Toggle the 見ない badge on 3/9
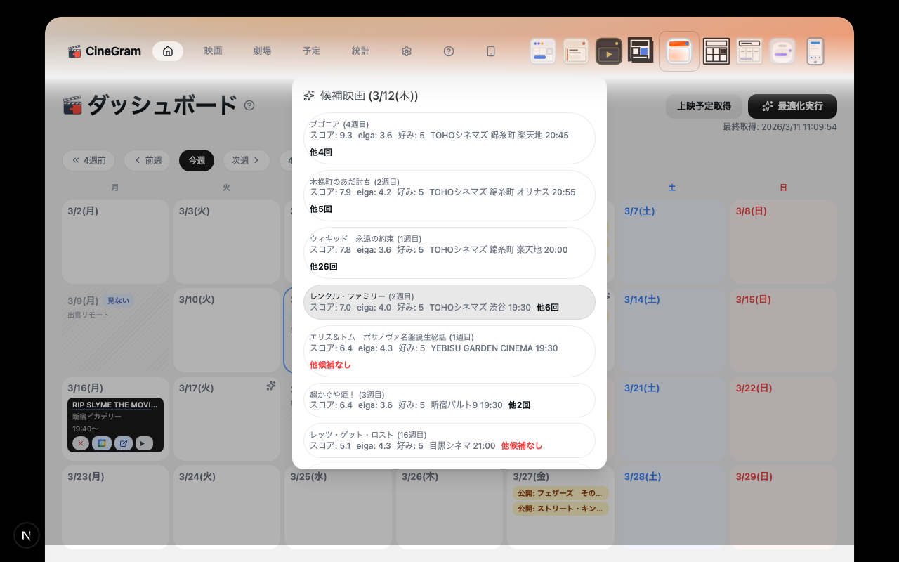 click(118, 301)
